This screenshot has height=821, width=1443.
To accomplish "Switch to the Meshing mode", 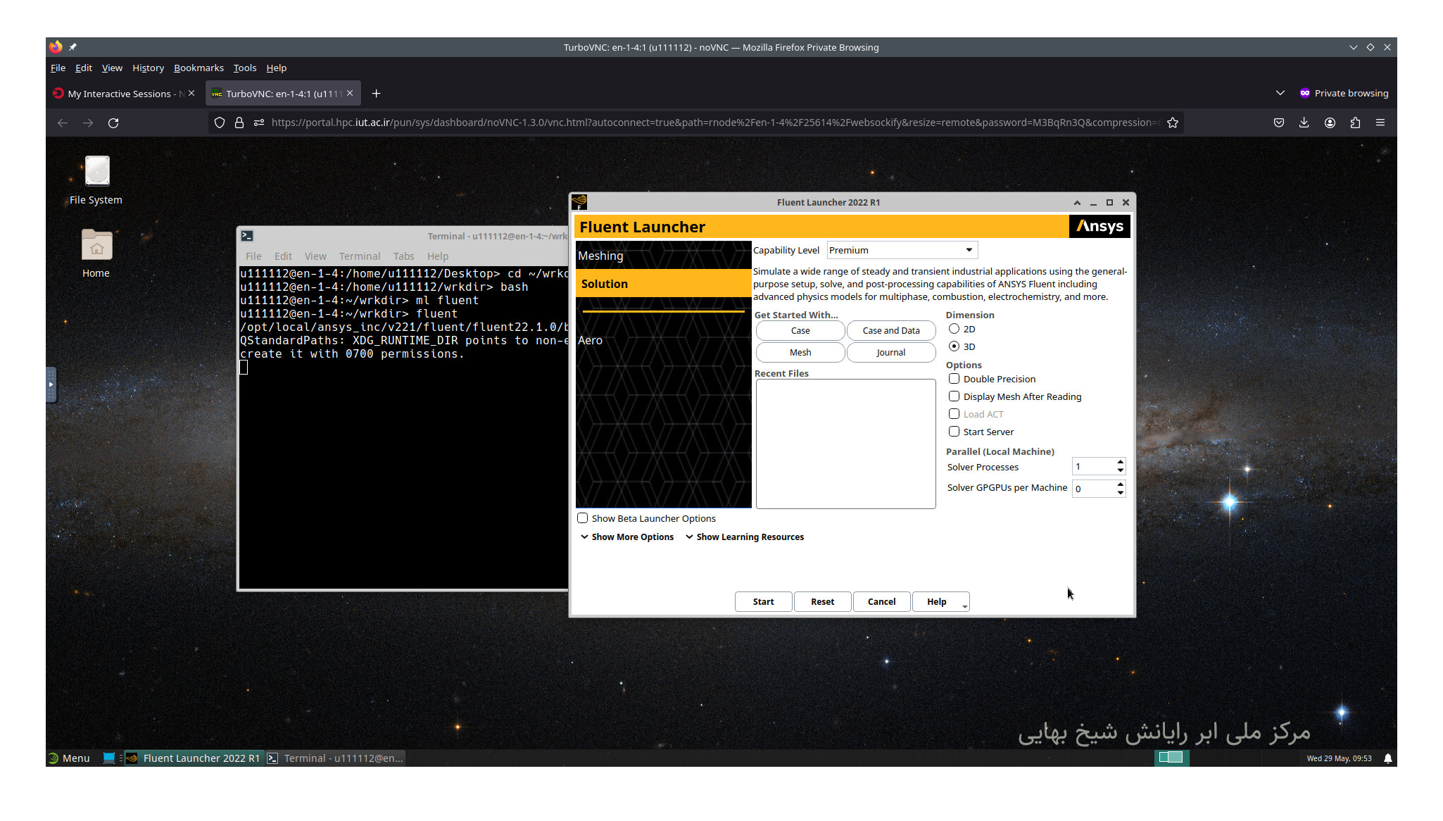I will (x=664, y=256).
